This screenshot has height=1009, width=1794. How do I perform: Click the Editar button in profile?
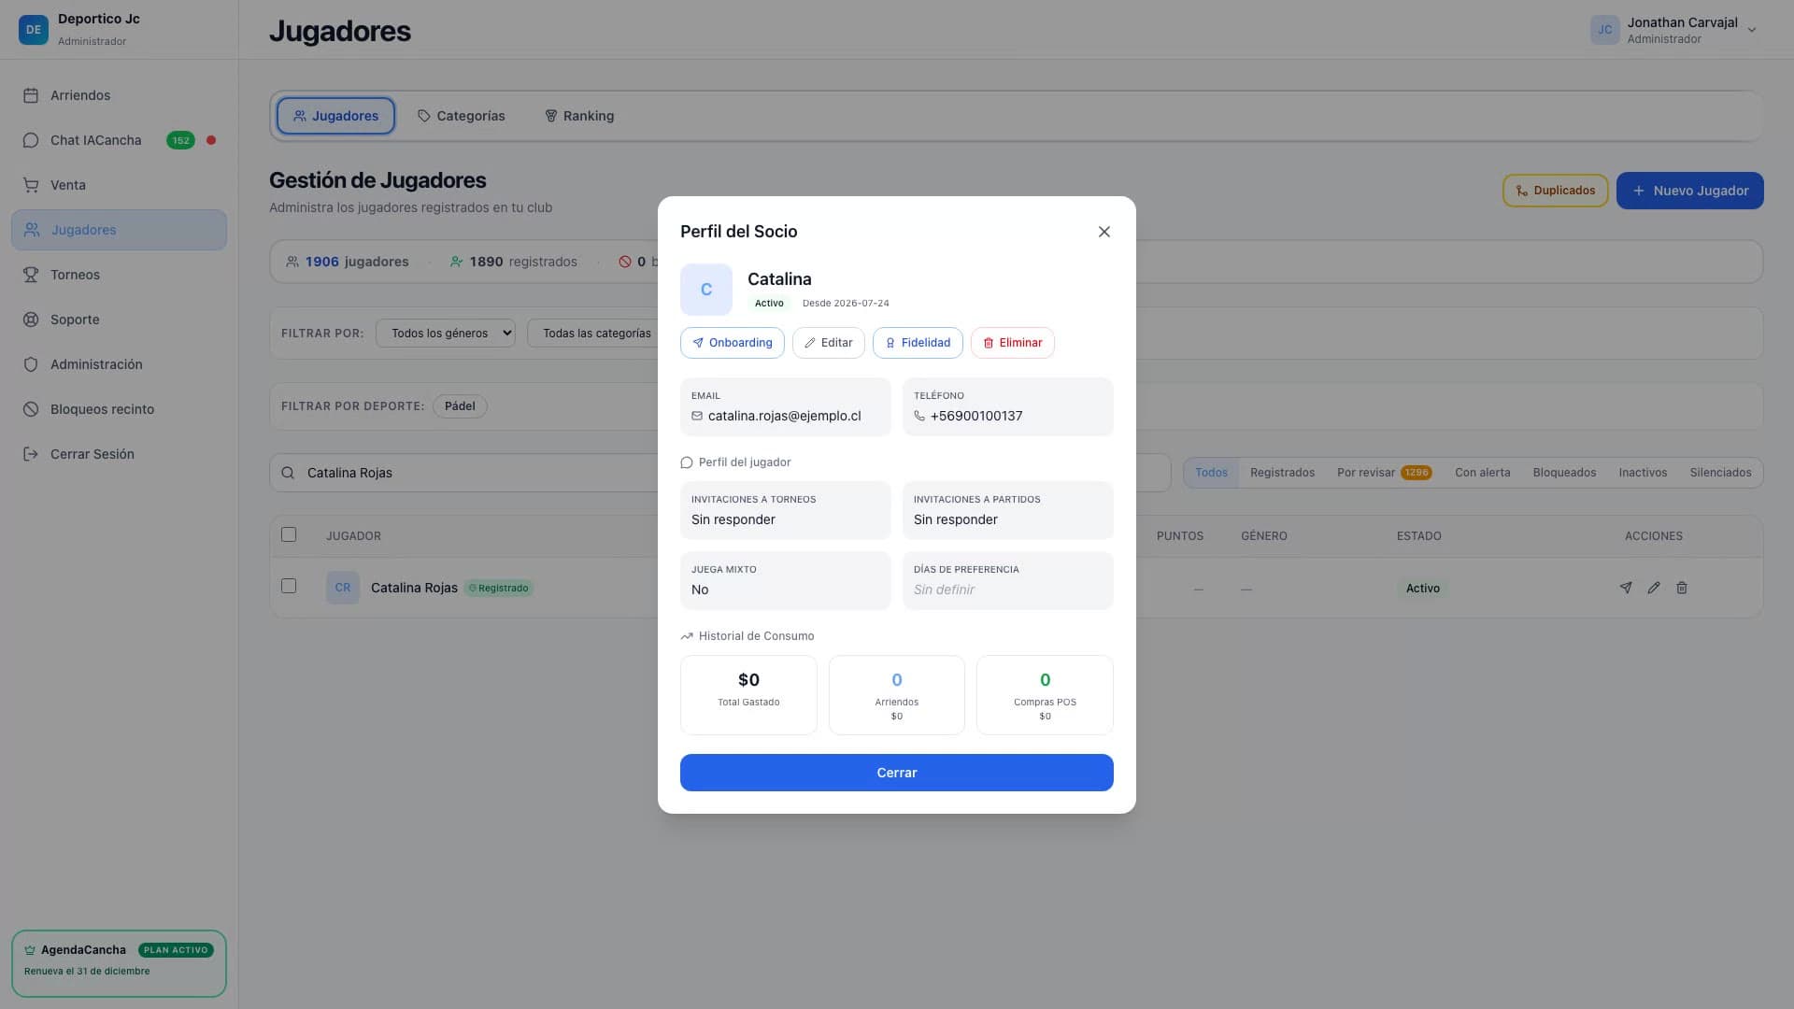tap(828, 343)
